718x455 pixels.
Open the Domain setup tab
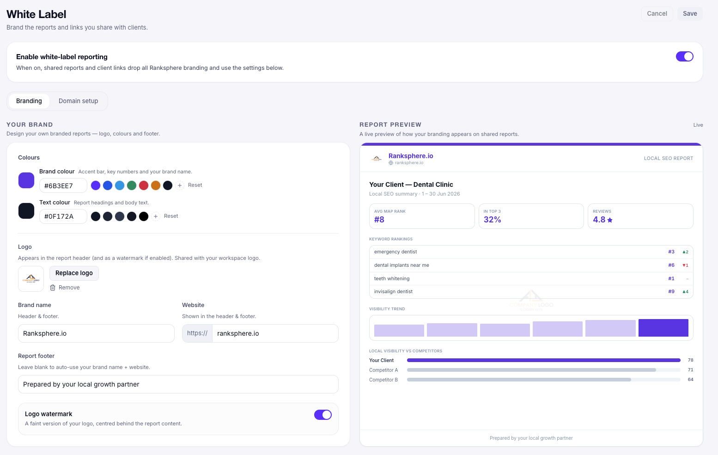coord(79,101)
